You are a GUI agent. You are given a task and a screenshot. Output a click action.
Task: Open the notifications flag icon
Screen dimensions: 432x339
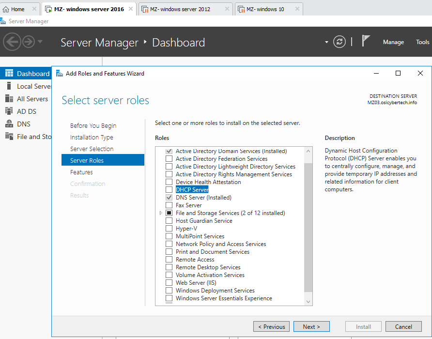(x=365, y=41)
